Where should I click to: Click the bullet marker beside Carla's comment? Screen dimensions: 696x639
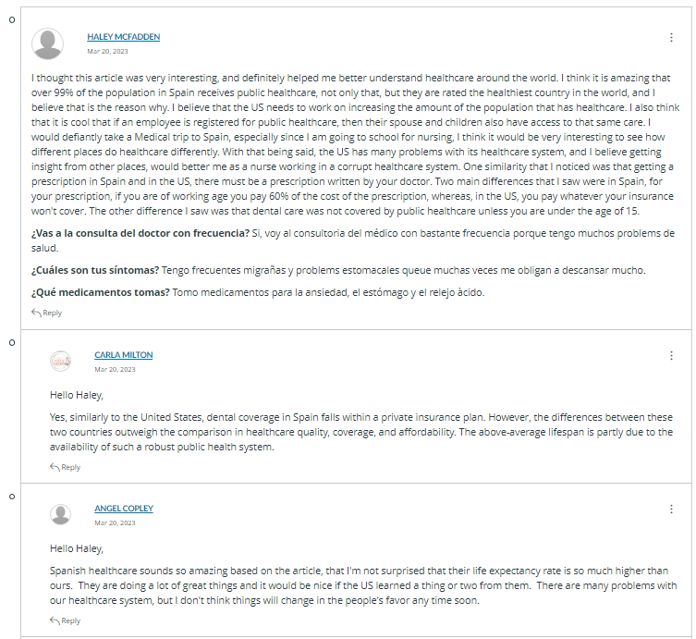pyautogui.click(x=12, y=343)
